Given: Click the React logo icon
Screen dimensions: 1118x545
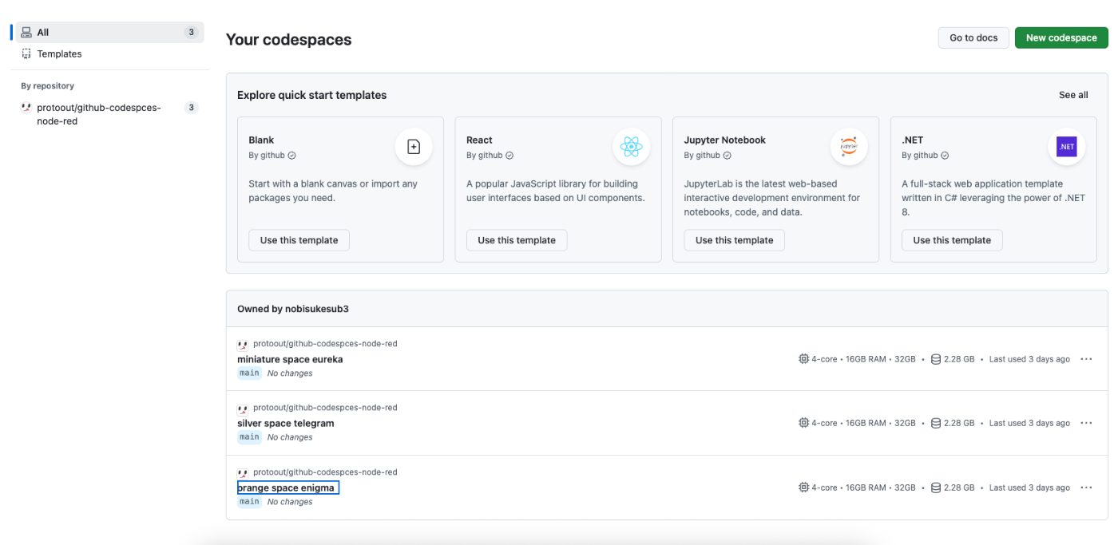Looking at the screenshot, I should [631, 147].
